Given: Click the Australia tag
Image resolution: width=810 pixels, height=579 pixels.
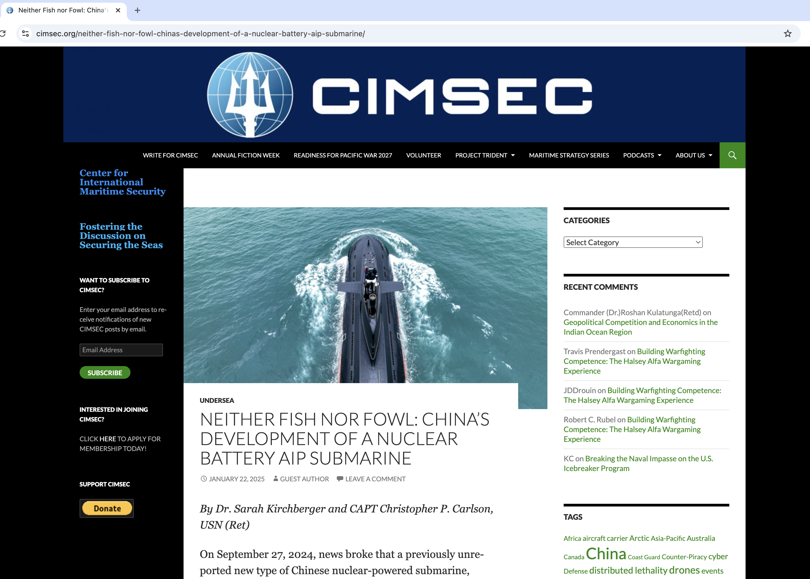Looking at the screenshot, I should pyautogui.click(x=701, y=538).
